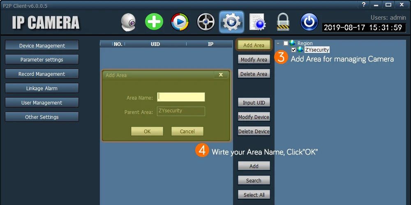Toggle the Region checkbox

(x=286, y=43)
